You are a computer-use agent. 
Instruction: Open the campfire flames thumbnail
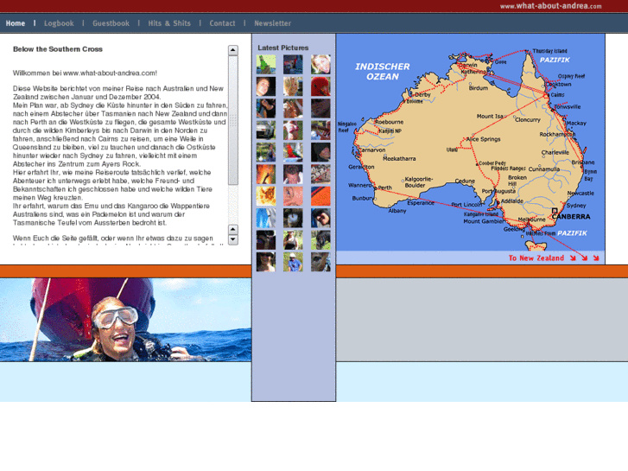[x=266, y=174]
